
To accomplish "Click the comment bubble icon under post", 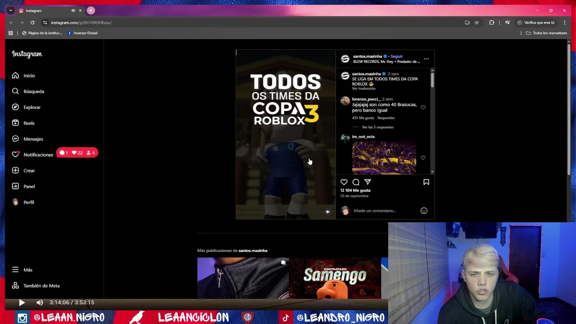I will coord(356,182).
